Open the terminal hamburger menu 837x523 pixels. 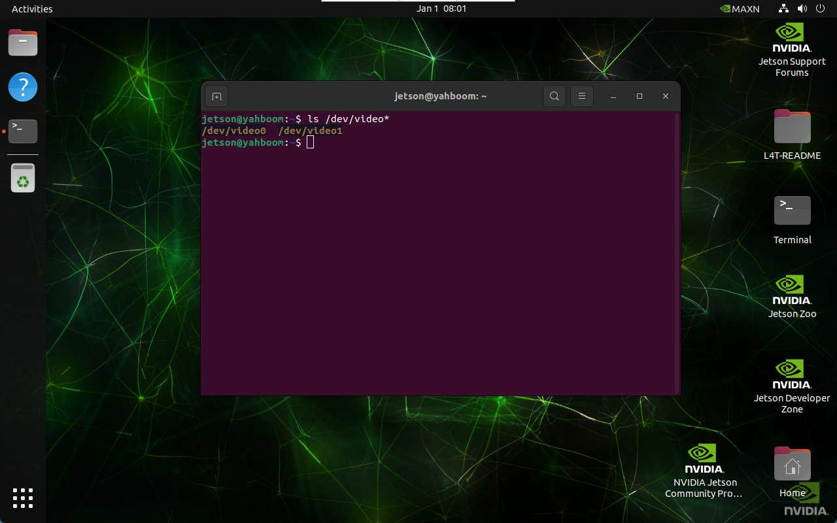pyautogui.click(x=581, y=96)
